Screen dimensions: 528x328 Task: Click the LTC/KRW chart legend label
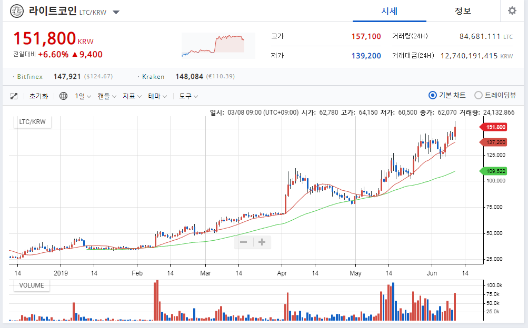click(32, 121)
